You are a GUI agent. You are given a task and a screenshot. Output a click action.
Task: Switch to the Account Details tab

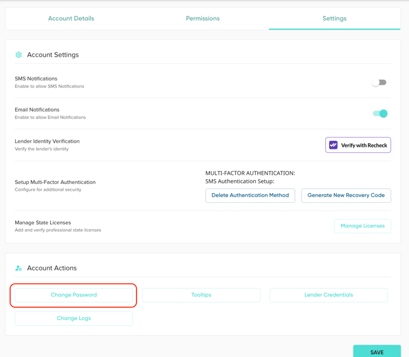point(71,18)
